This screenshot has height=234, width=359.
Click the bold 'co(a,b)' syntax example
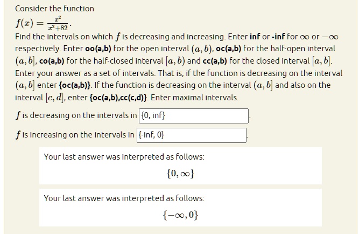click(x=52, y=61)
